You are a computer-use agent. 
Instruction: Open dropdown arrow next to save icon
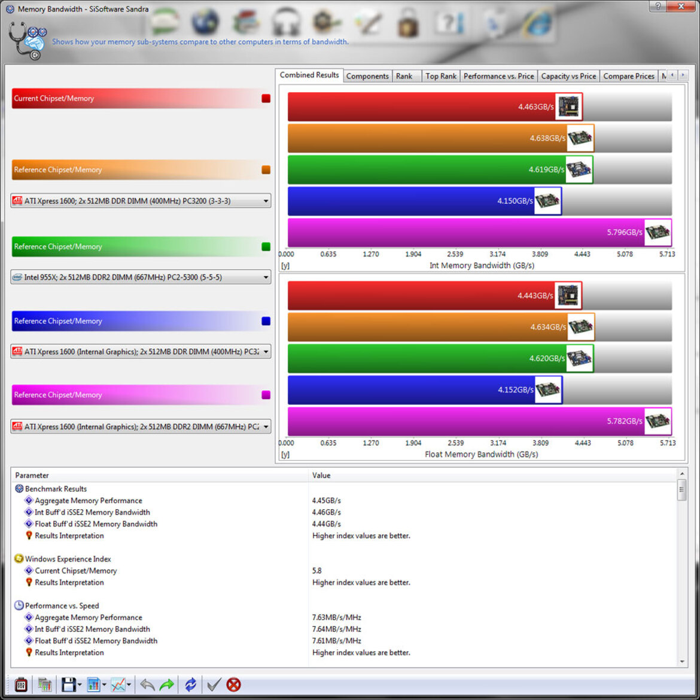tap(80, 684)
